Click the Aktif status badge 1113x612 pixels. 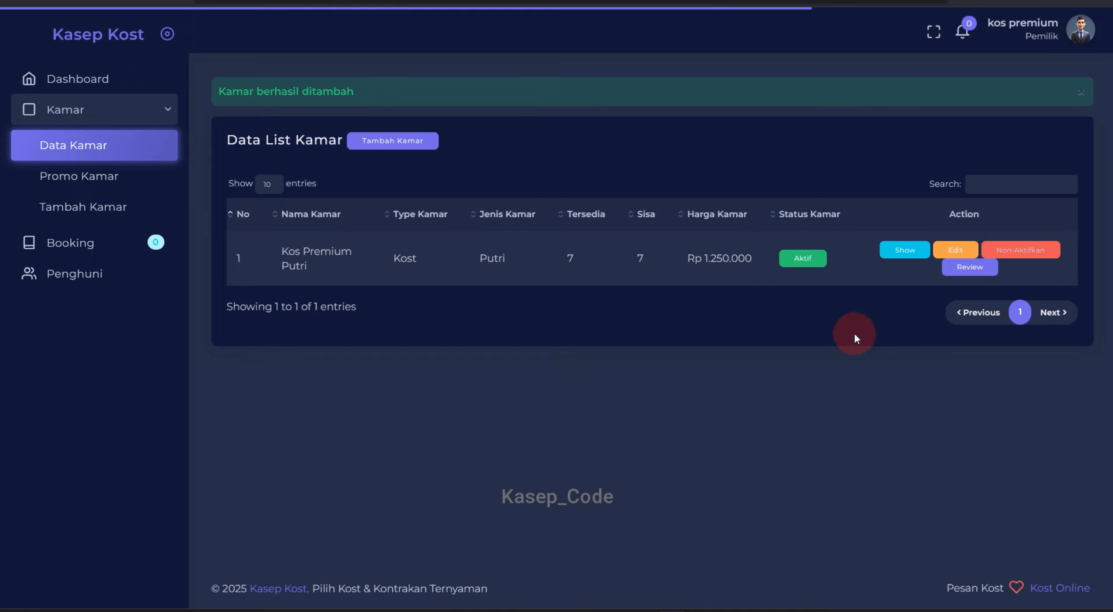803,258
